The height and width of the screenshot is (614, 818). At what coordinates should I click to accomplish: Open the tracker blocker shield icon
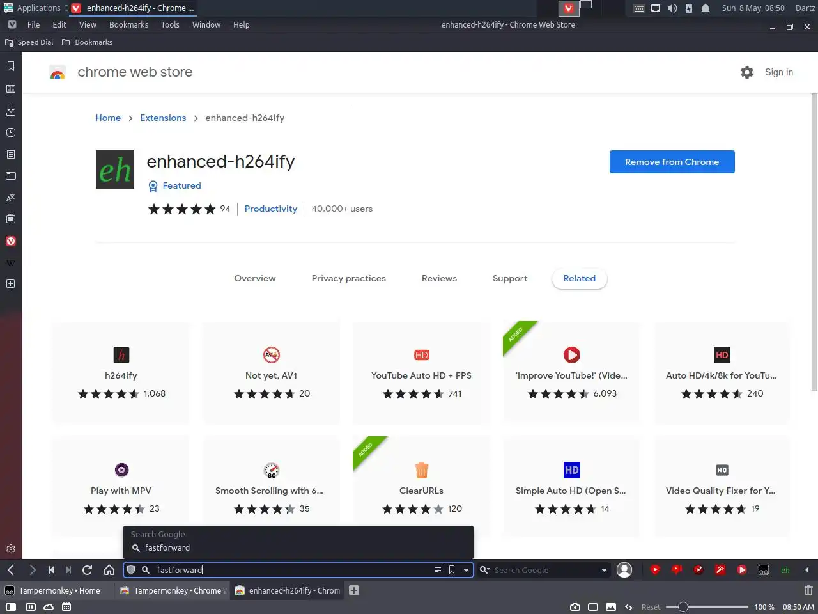(131, 570)
